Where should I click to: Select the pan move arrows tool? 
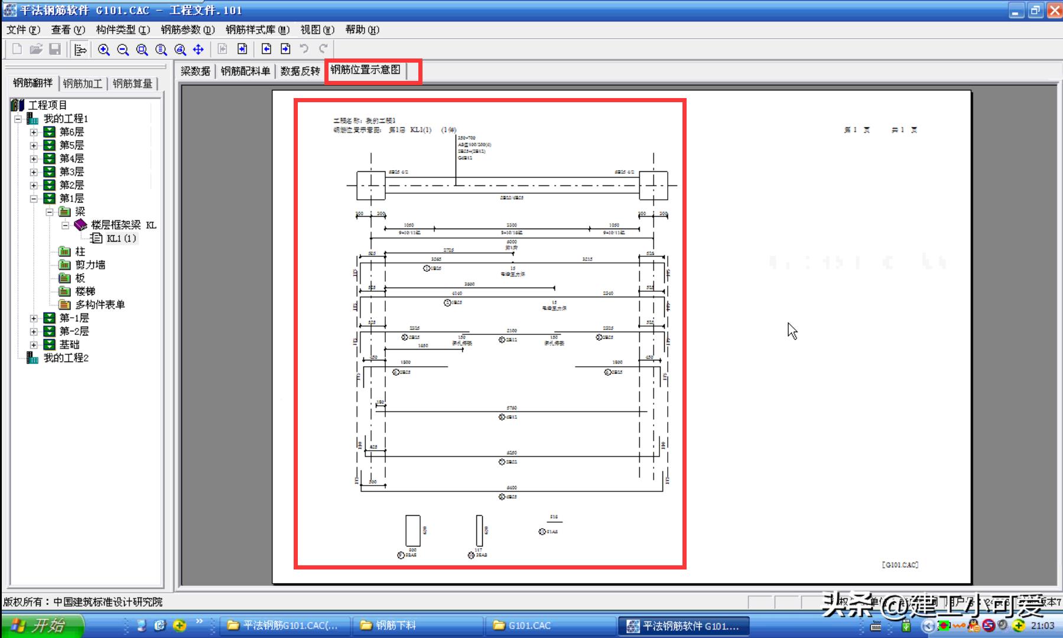pos(199,50)
